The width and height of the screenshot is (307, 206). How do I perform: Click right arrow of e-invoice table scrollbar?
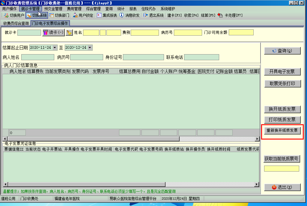coord(257,184)
